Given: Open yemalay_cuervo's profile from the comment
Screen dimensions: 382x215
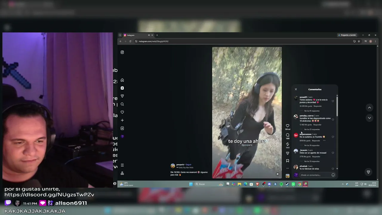Looking at the screenshot, I should tap(306, 116).
